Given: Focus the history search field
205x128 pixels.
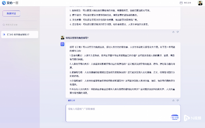Looking at the screenshot, I should tap(20, 25).
